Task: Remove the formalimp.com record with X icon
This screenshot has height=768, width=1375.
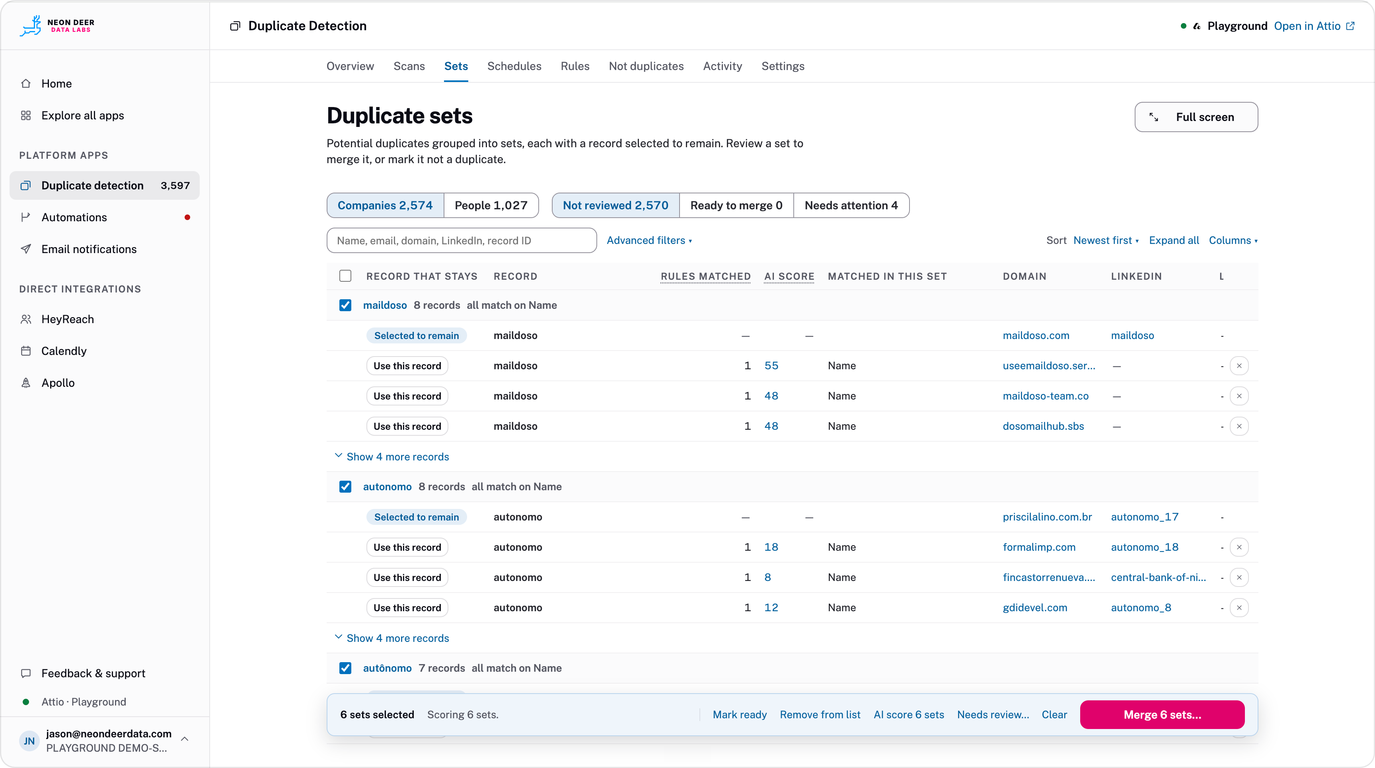Action: click(x=1239, y=547)
